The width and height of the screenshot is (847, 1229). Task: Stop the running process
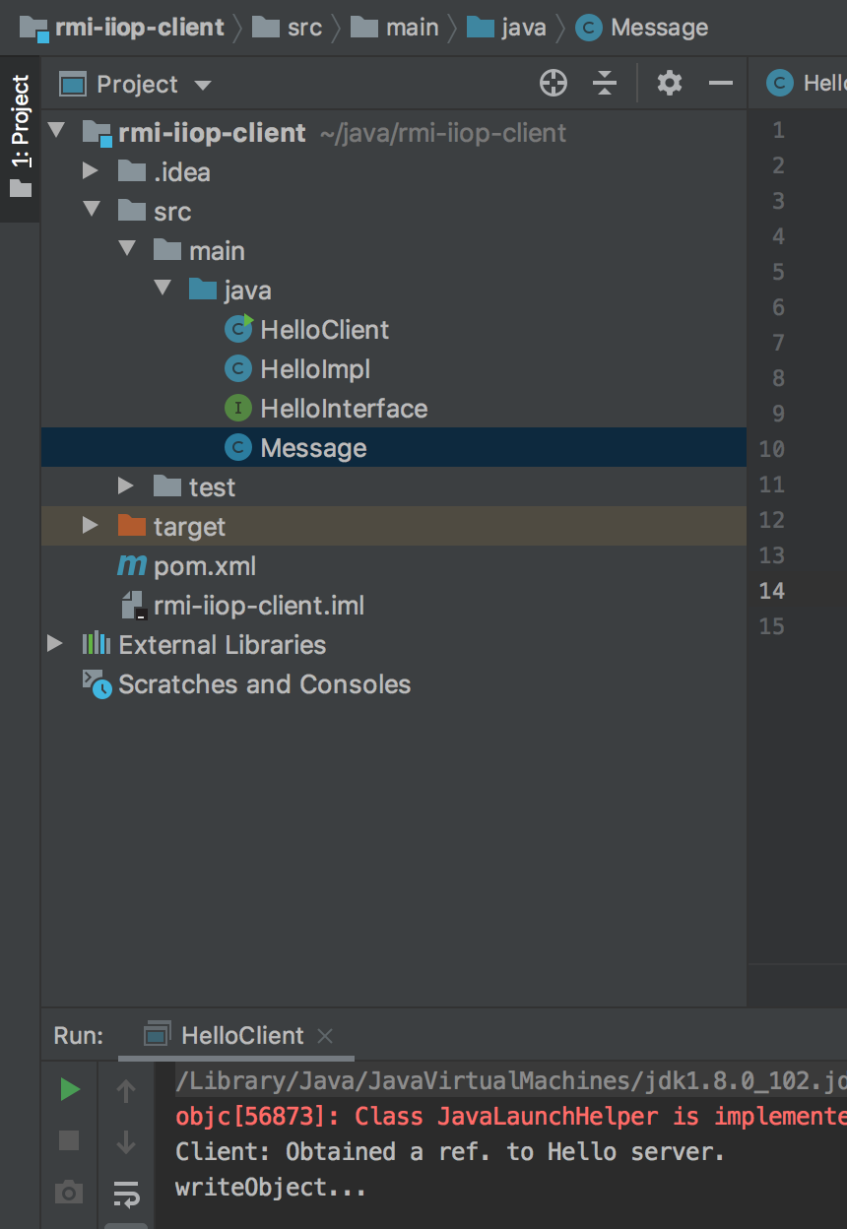[69, 1140]
